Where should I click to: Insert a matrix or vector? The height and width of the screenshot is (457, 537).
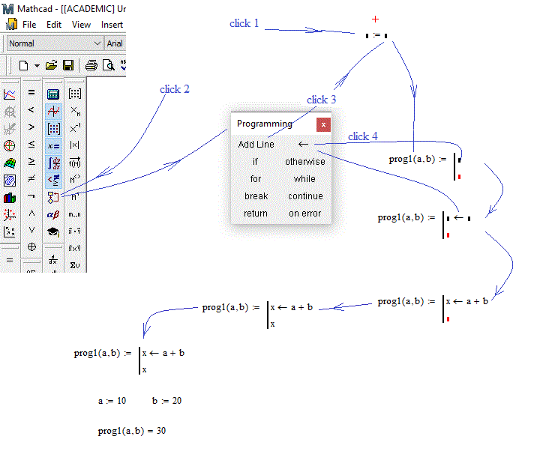(x=75, y=94)
